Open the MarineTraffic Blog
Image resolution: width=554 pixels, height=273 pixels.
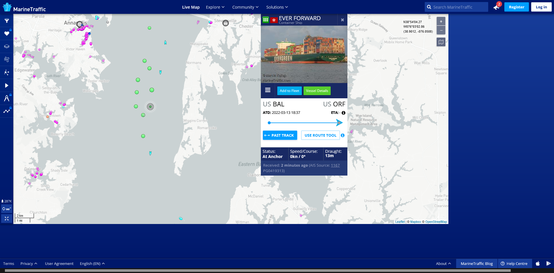click(477, 264)
